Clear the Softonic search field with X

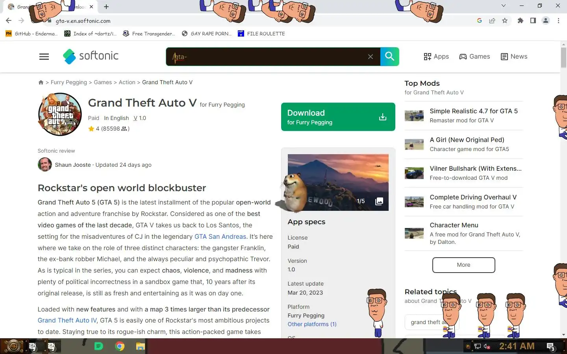pyautogui.click(x=371, y=57)
